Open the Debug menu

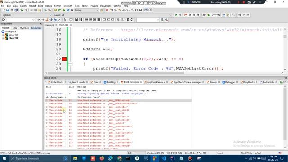(49, 6)
